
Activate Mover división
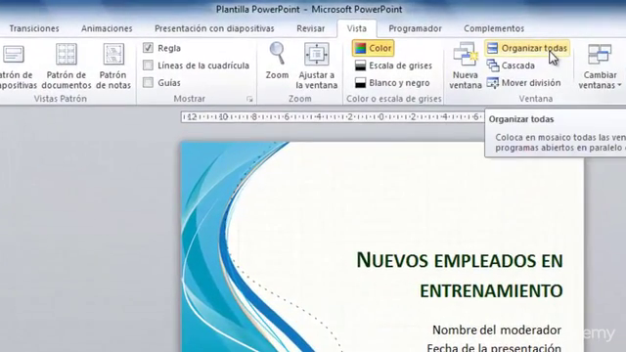click(x=523, y=83)
